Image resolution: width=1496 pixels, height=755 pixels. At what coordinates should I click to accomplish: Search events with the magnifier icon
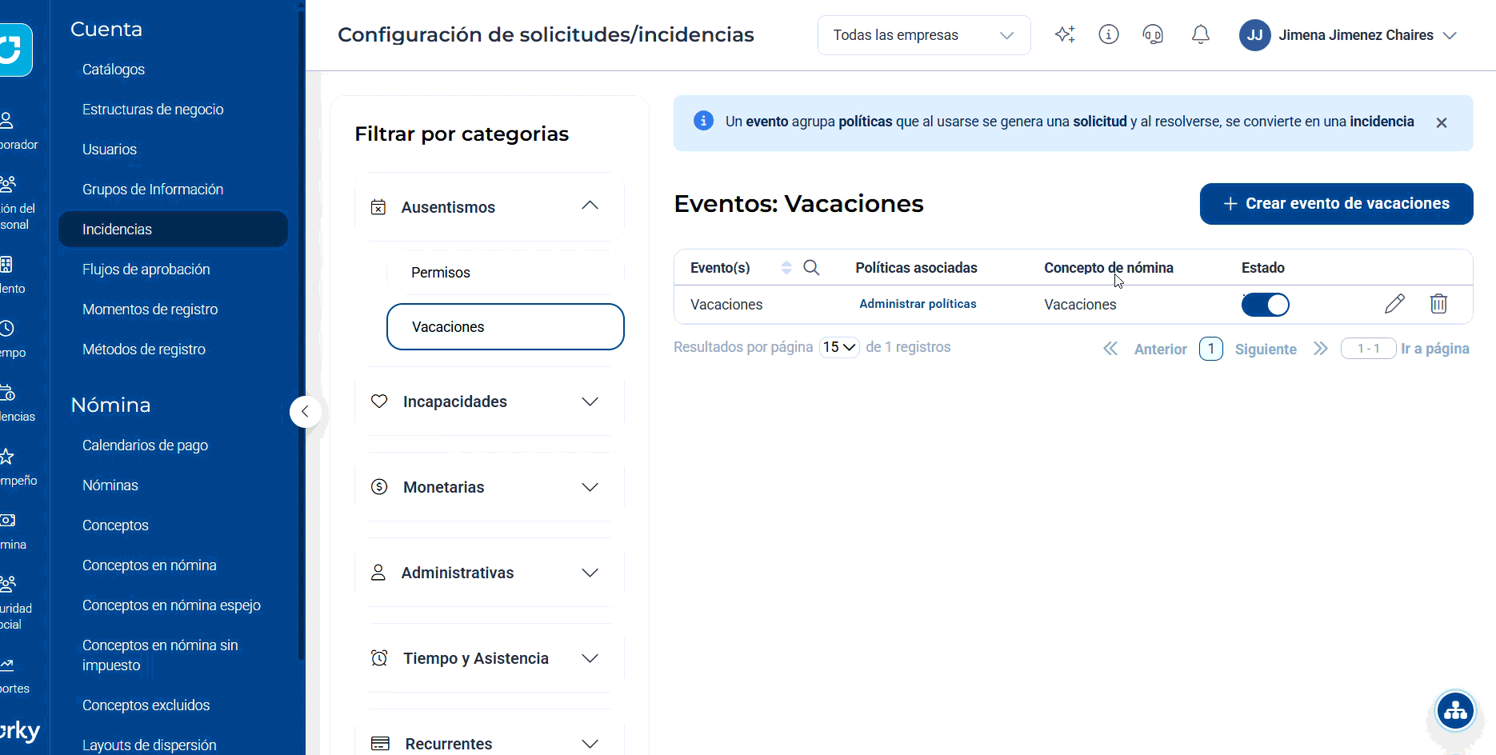pos(811,267)
